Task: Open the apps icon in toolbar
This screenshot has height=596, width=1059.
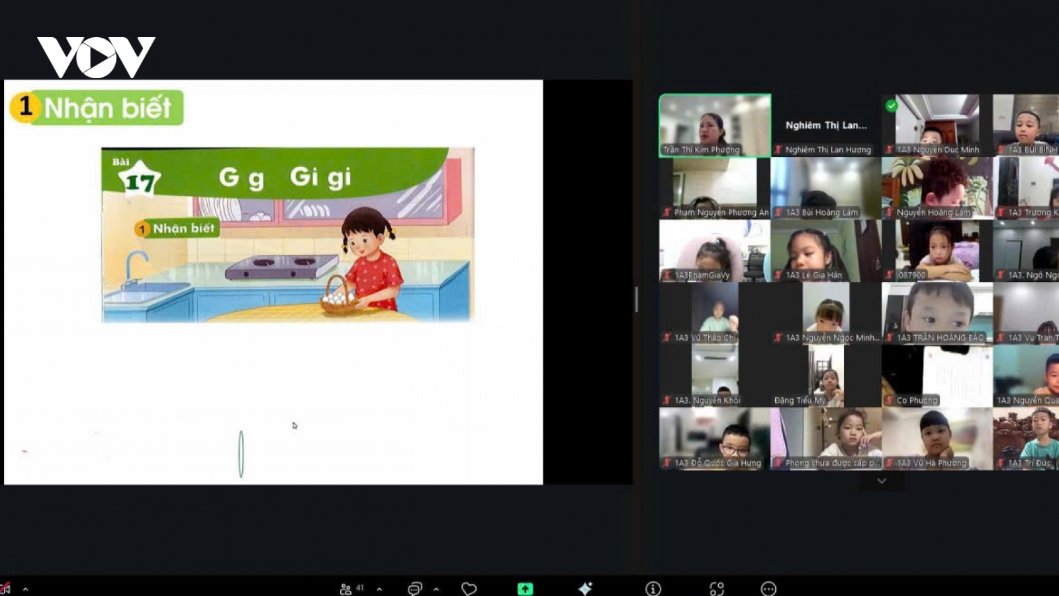Action: pyautogui.click(x=717, y=589)
